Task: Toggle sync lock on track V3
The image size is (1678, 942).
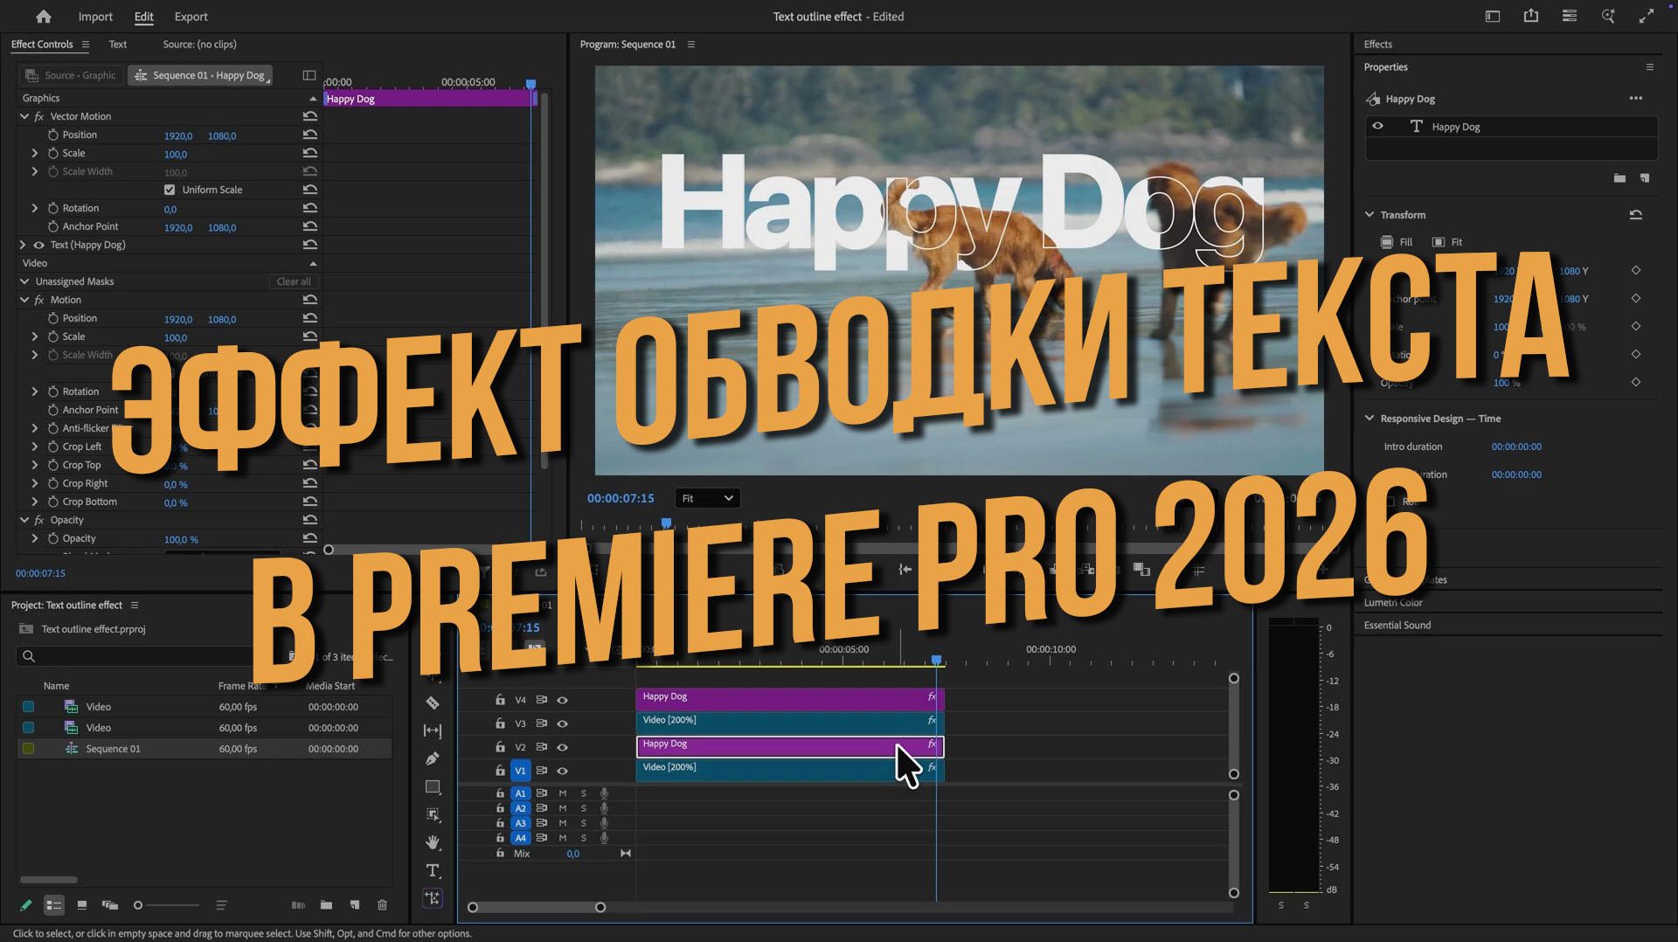Action: tap(542, 724)
